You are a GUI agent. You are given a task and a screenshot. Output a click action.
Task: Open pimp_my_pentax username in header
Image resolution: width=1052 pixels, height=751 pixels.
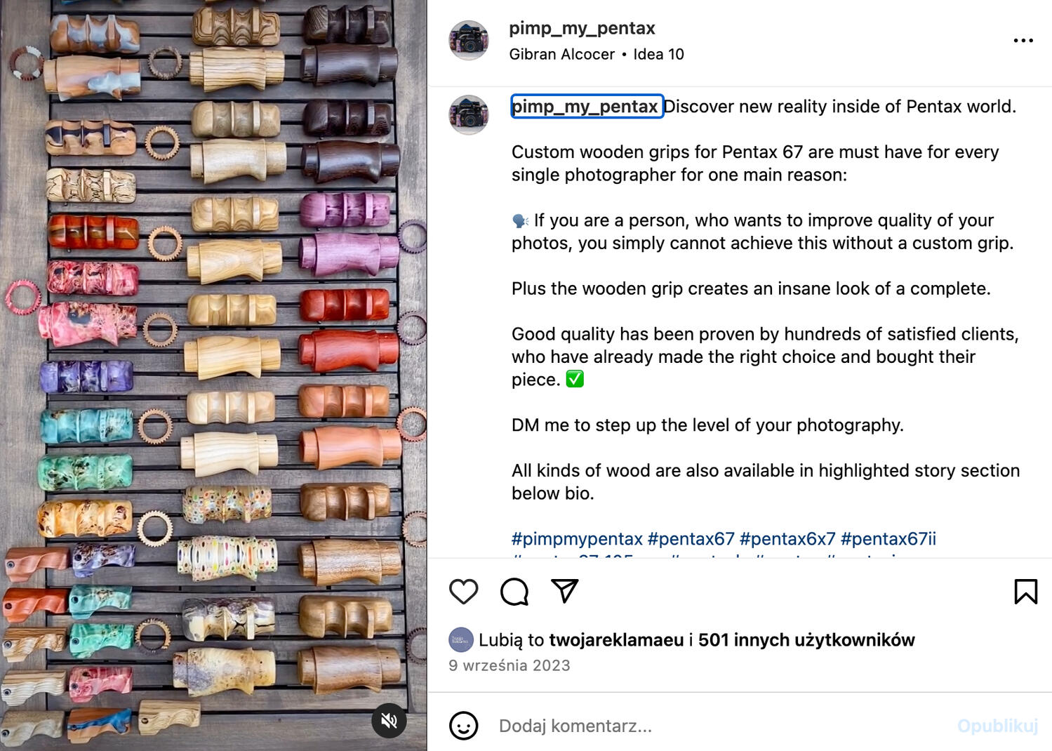(x=582, y=28)
